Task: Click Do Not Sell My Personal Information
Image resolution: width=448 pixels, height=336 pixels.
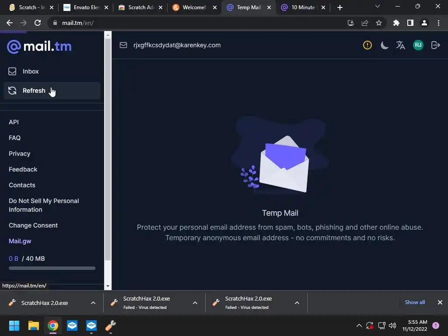Action: coord(44,205)
